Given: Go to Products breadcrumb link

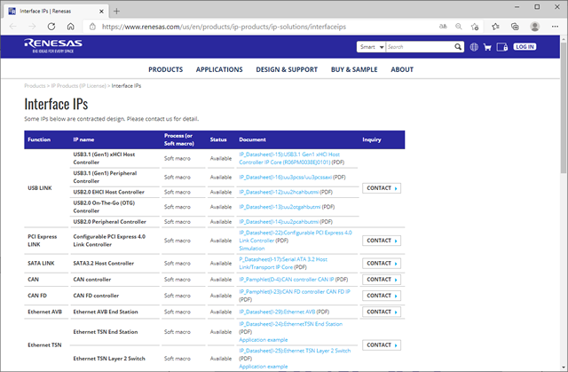Looking at the screenshot, I should 35,86.
